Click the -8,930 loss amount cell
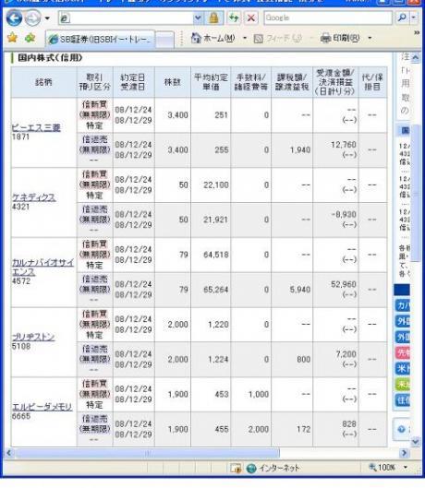 (x=335, y=220)
